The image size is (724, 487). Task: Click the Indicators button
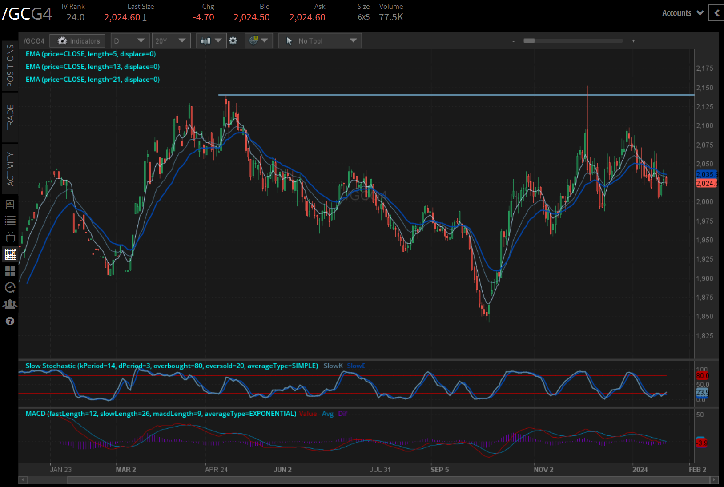78,41
